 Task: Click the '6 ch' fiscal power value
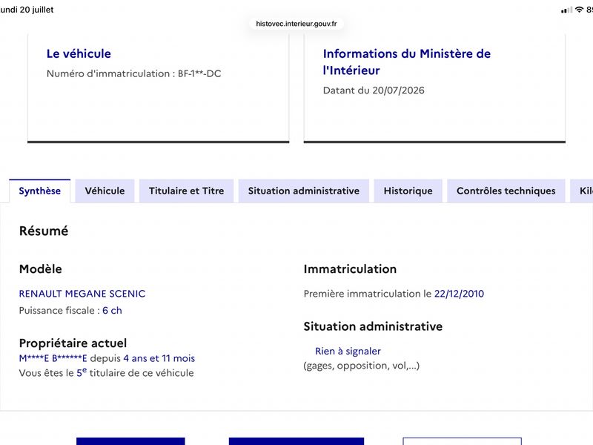112,310
